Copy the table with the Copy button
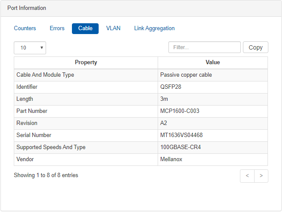The height and width of the screenshot is (212, 283). (x=255, y=47)
